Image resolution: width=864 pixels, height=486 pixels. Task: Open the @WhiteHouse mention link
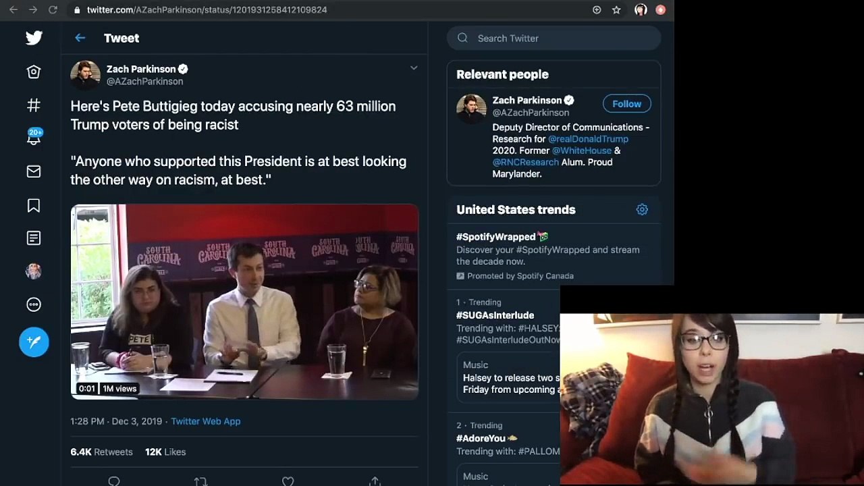coord(582,151)
